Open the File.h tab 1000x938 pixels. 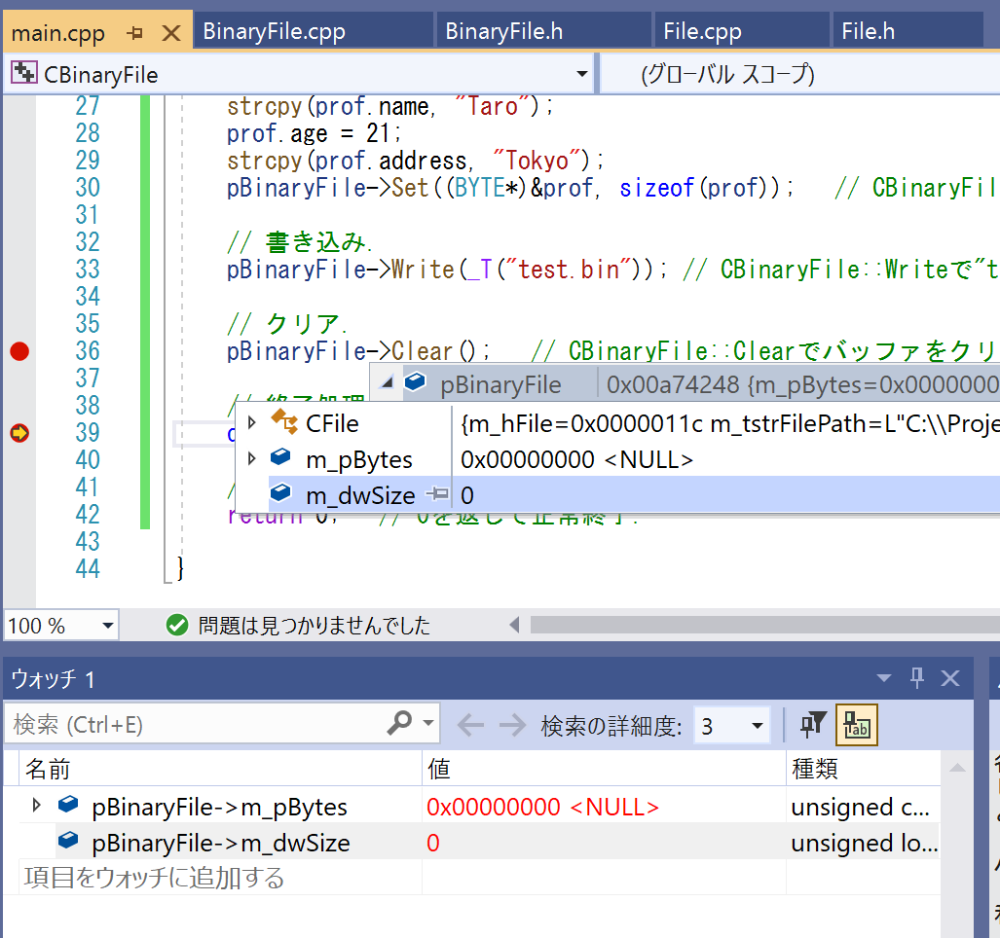point(908,30)
